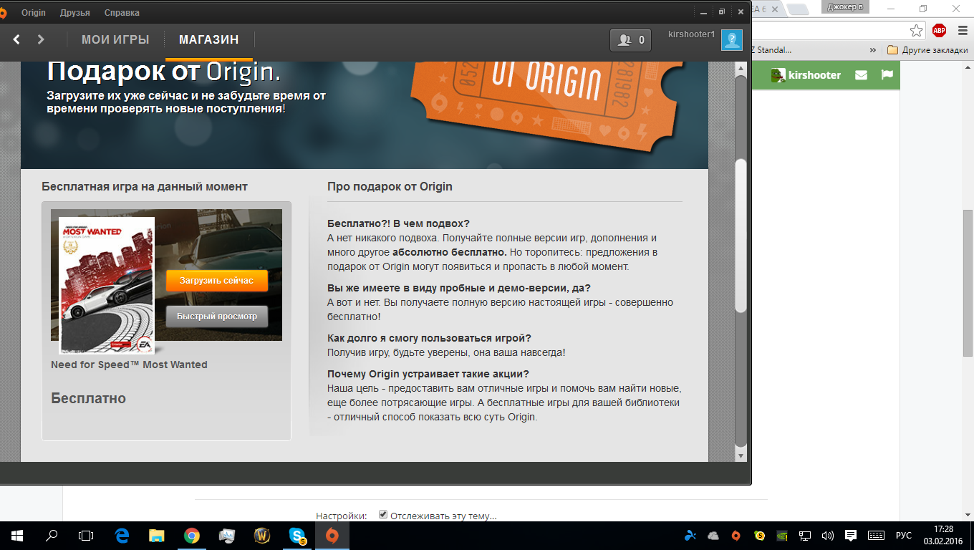The image size is (974, 550).
Task: Click the question 'Как долго я смогу пользоваться игрой?'
Action: pos(429,338)
